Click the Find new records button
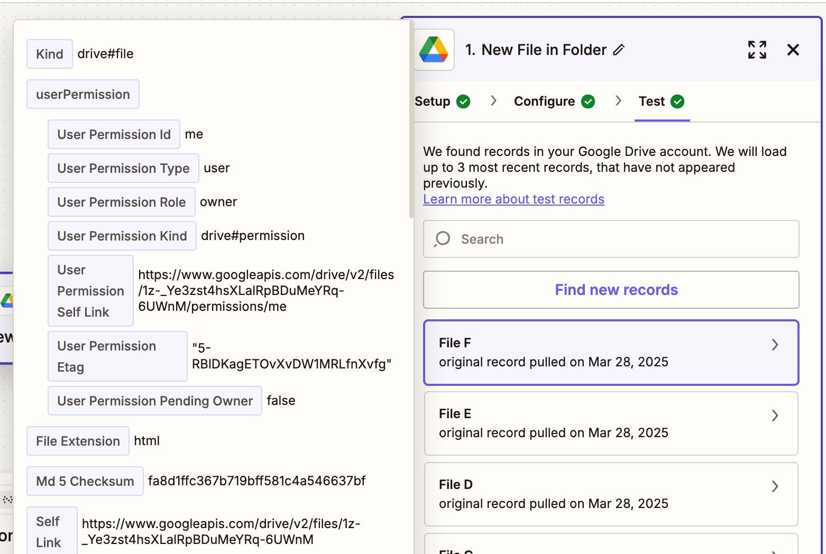Image resolution: width=826 pixels, height=554 pixels. (x=616, y=290)
